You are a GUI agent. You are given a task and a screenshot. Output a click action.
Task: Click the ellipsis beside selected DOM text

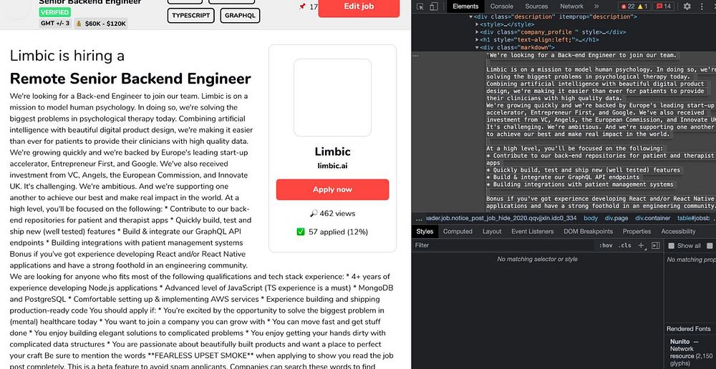(x=415, y=55)
